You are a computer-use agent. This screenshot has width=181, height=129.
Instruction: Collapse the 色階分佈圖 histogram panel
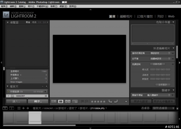point(173,22)
